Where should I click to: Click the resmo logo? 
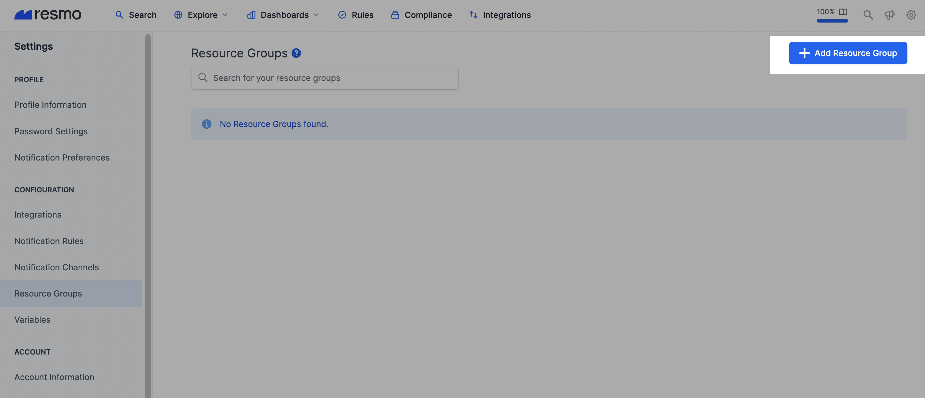pyautogui.click(x=48, y=15)
